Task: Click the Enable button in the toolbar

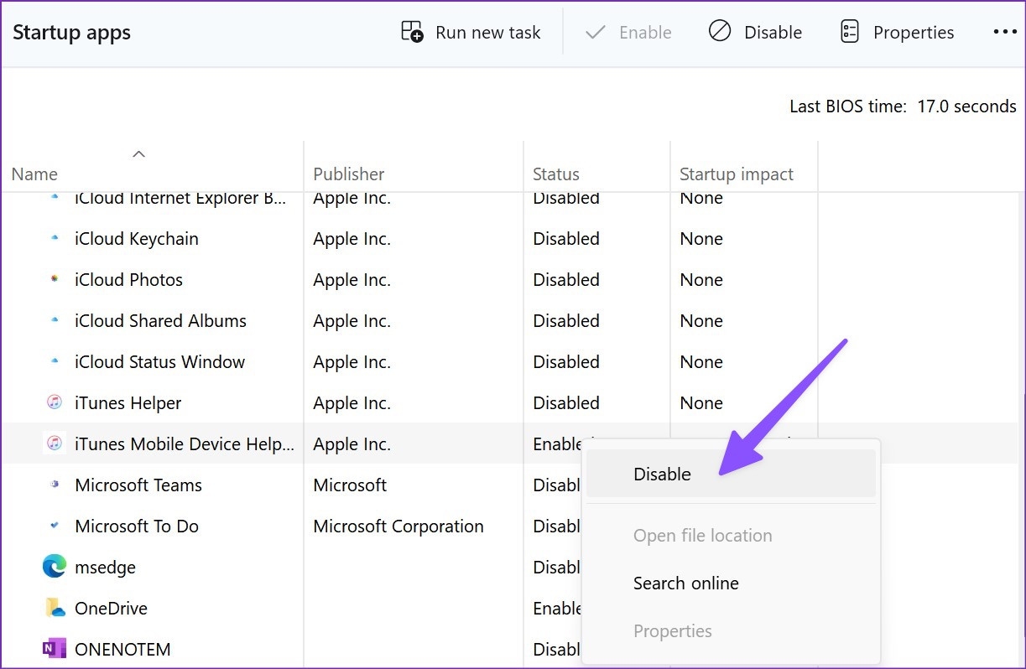Action: [x=629, y=31]
